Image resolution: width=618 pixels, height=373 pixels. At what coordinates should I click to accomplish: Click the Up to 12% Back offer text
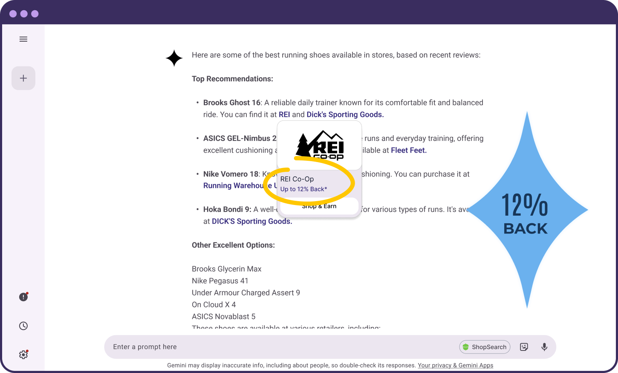(304, 189)
